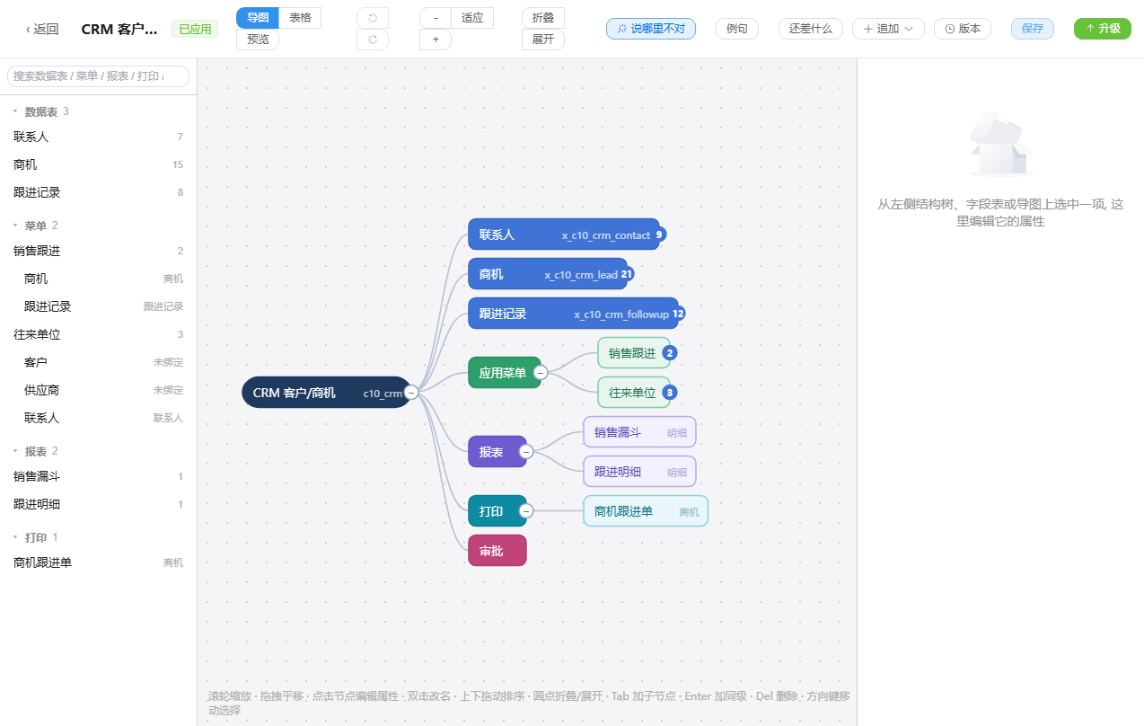1144x726 pixels.
Task: Select 商机 table in sidebar list
Action: pos(98,164)
